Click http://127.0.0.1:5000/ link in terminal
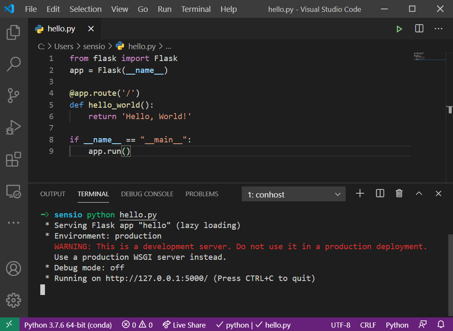 pos(157,278)
